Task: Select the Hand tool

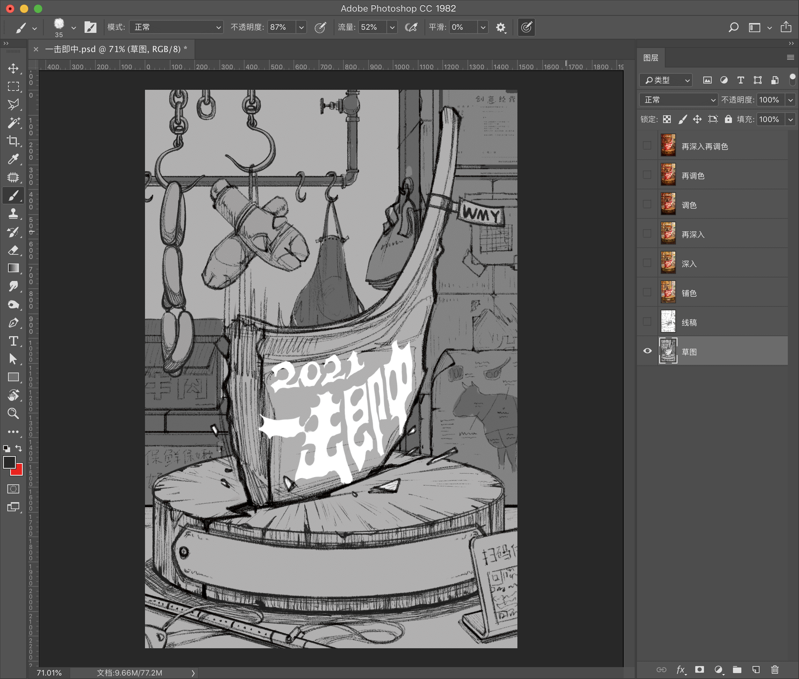Action: pos(13,395)
